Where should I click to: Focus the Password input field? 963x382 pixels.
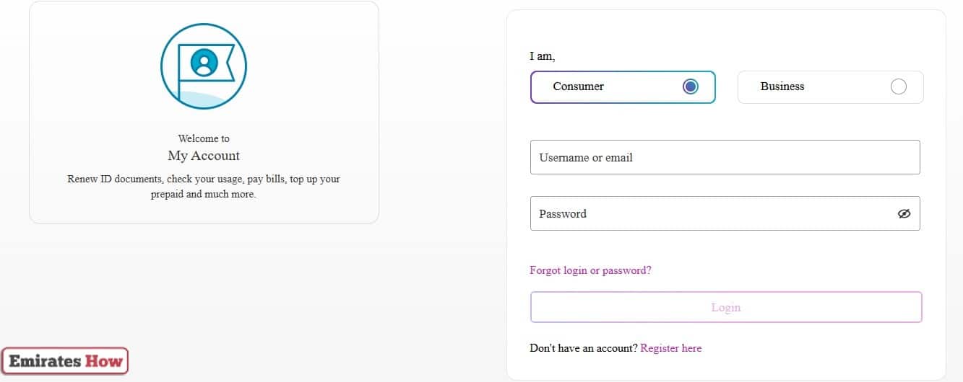pos(725,213)
